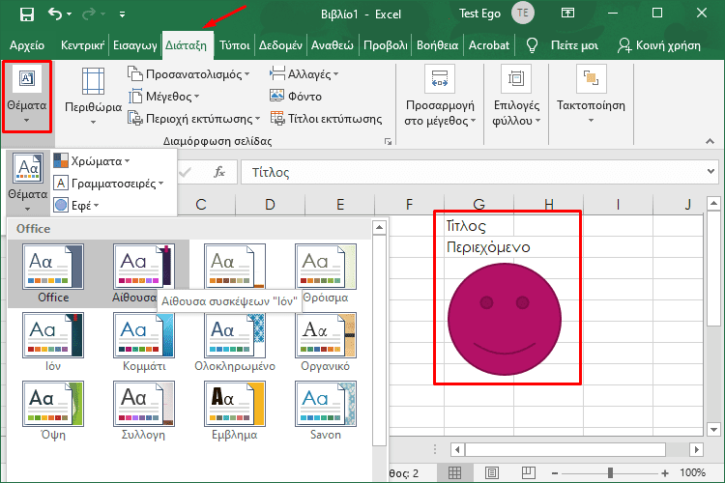The image size is (725, 483).
Task: Expand the Προσανατολισμός orientation dropdown
Action: tap(188, 73)
